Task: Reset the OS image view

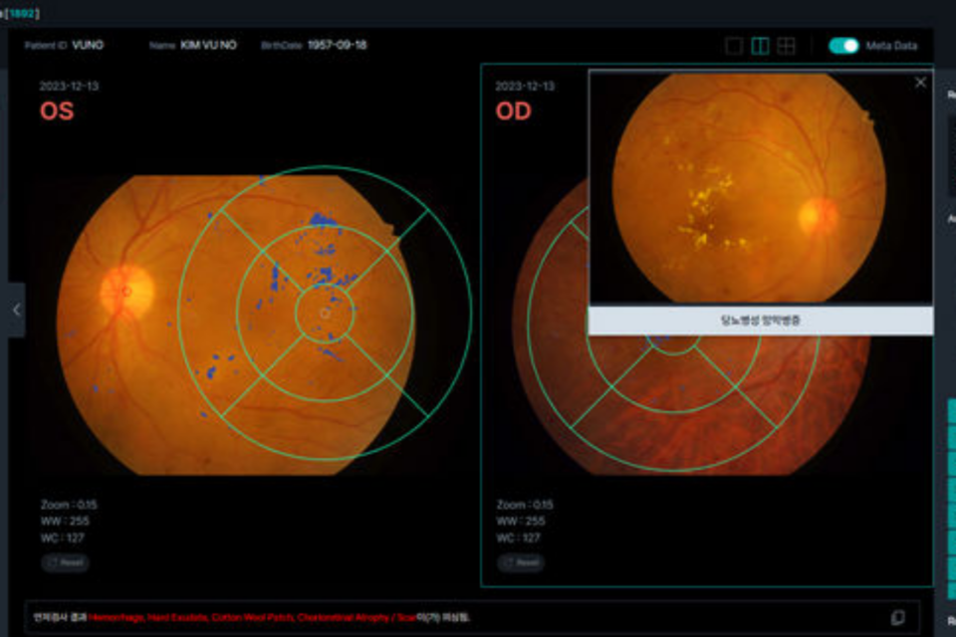Action: click(x=66, y=563)
